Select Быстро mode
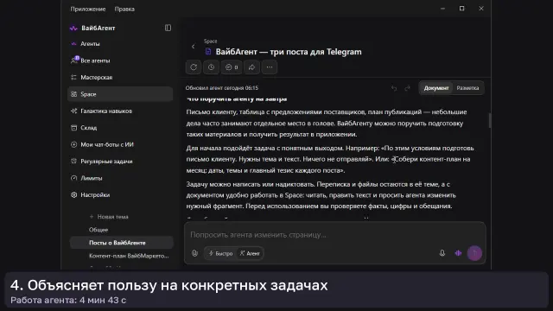Screen dimensions: 553x311 [221, 253]
